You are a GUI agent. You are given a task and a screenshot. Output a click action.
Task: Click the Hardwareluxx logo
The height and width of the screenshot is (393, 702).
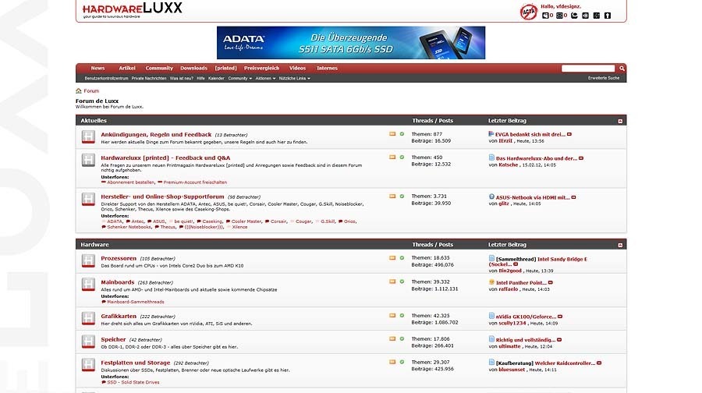coord(132,9)
